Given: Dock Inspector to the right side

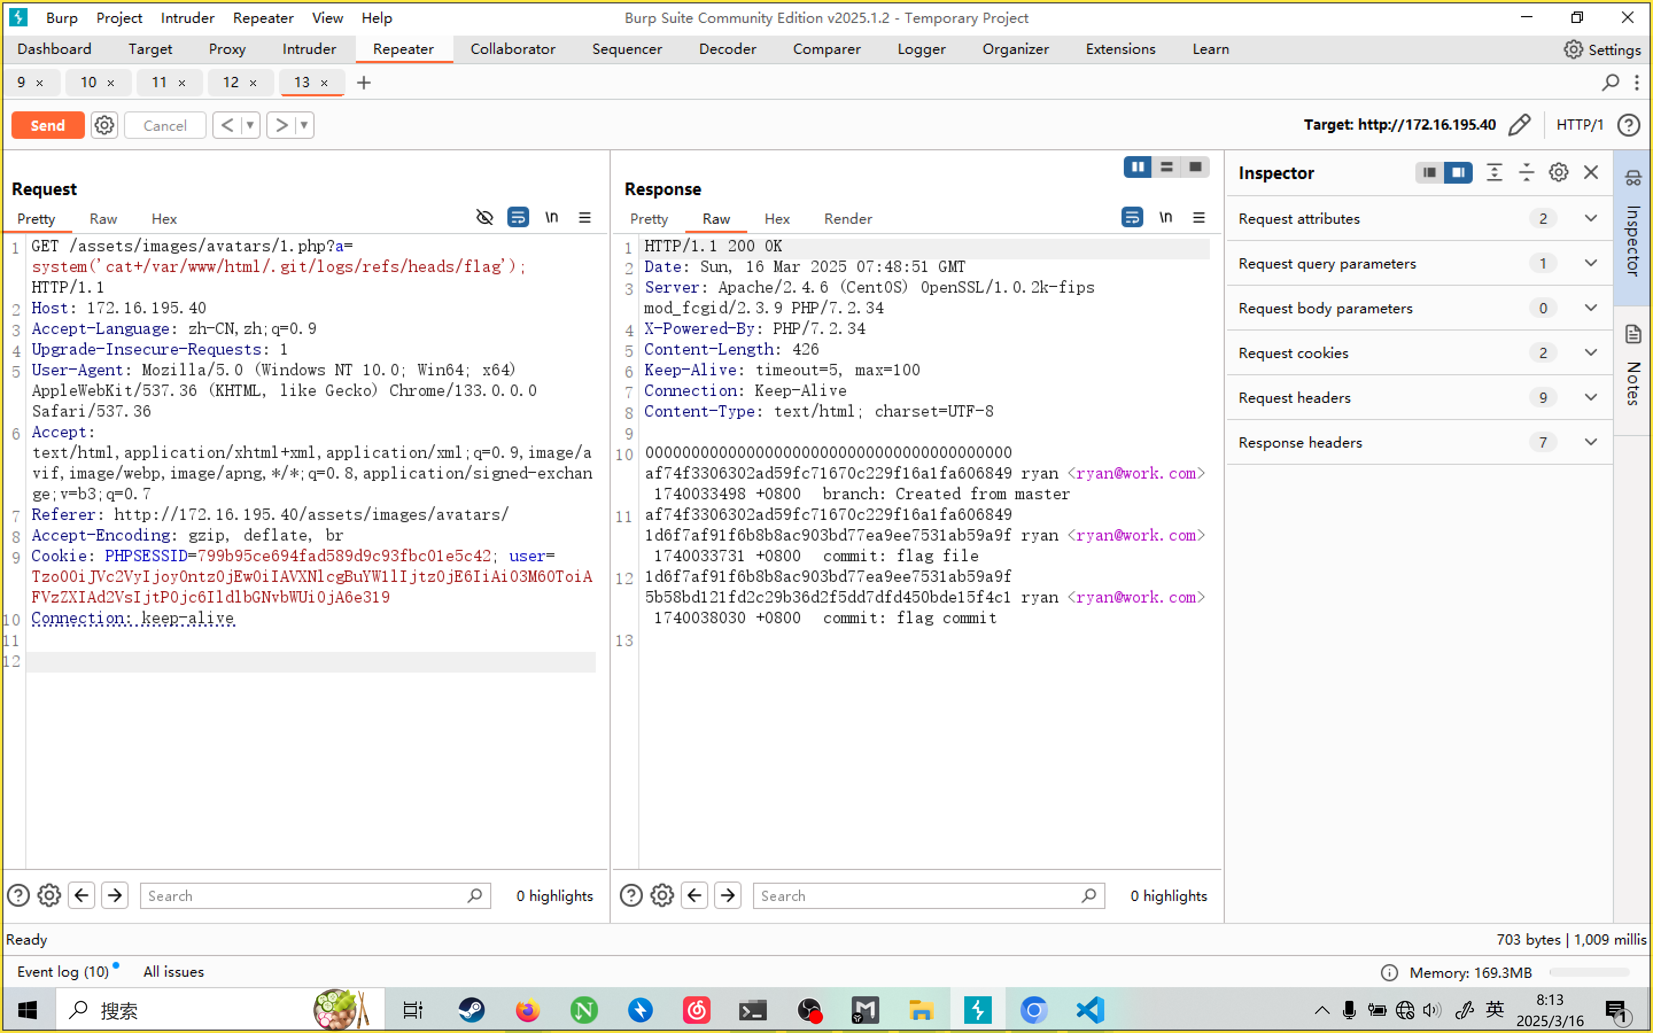Looking at the screenshot, I should 1458,172.
